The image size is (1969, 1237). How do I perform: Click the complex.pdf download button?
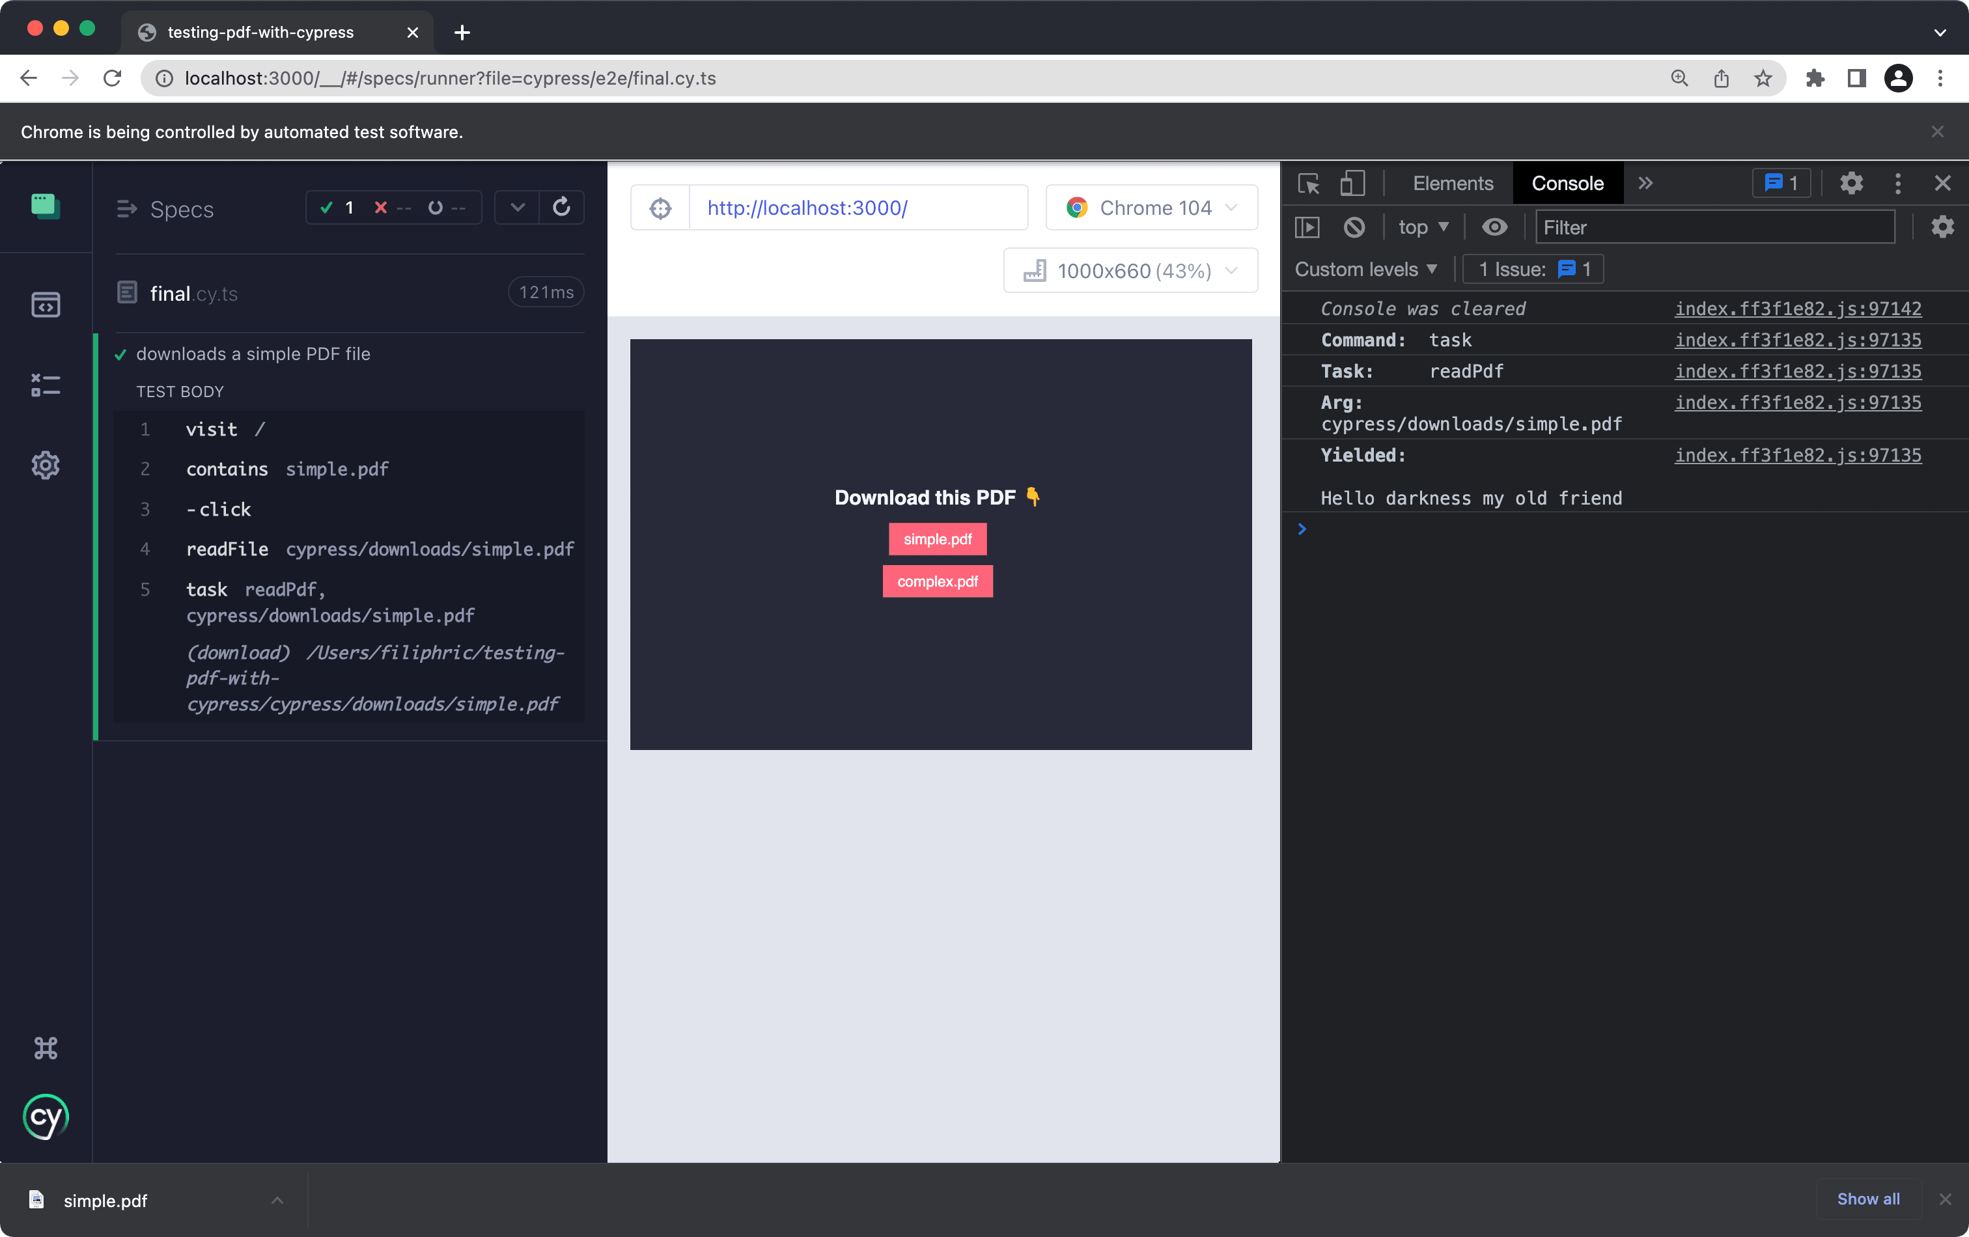938,580
